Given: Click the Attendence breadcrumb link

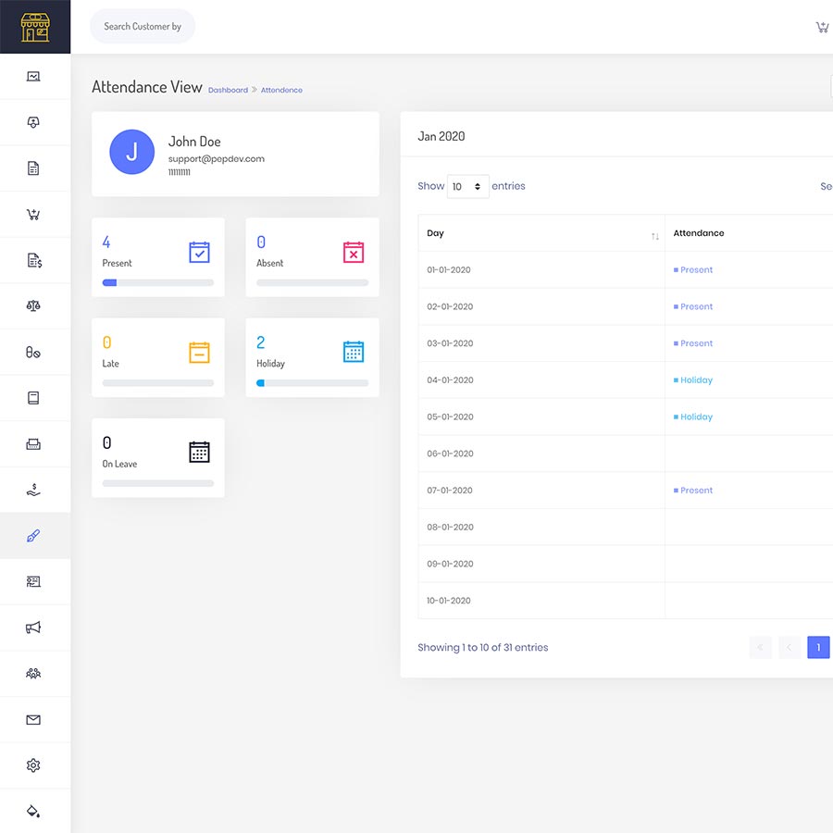Looking at the screenshot, I should tap(281, 91).
